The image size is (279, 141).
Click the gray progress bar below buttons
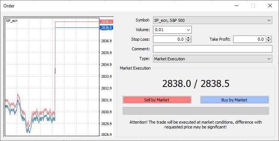click(196, 111)
